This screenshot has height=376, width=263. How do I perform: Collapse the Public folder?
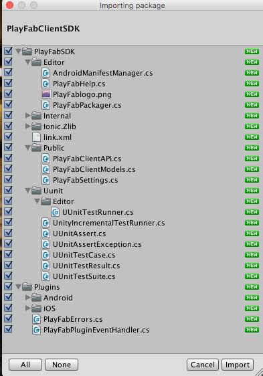[27, 148]
